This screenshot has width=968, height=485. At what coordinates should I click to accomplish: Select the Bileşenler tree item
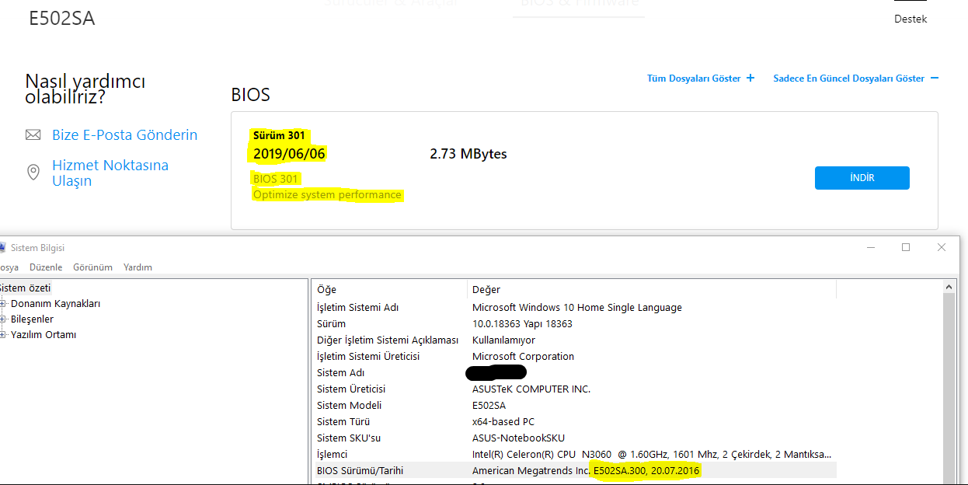tap(32, 319)
